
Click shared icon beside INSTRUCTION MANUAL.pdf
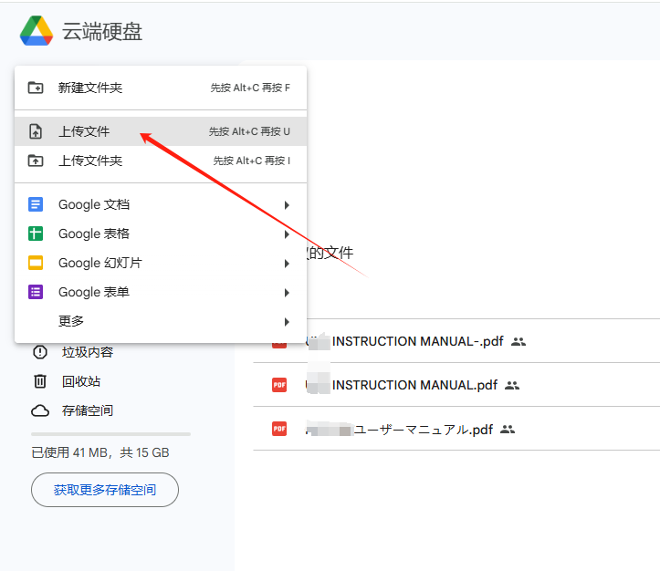point(512,385)
